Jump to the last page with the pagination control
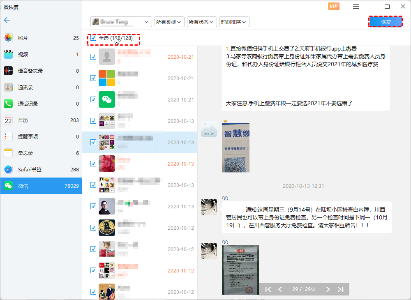The height and width of the screenshot is (300, 411). tap(341, 289)
